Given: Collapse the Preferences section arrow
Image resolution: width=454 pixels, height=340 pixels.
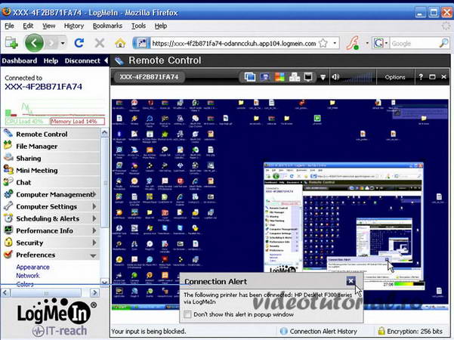Looking at the screenshot, I should click(93, 255).
